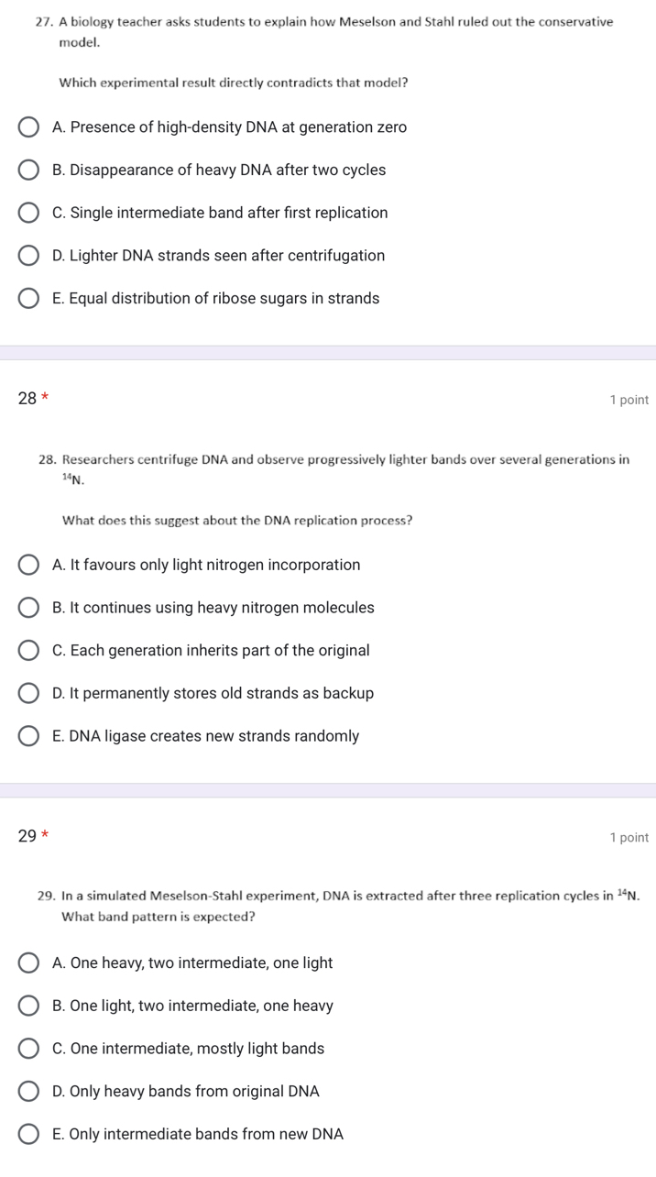Select option B for question 28
The width and height of the screenshot is (656, 1177).
pyautogui.click(x=28, y=607)
